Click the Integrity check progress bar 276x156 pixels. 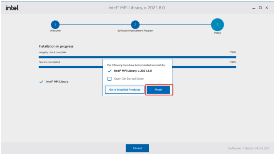[x=137, y=57]
